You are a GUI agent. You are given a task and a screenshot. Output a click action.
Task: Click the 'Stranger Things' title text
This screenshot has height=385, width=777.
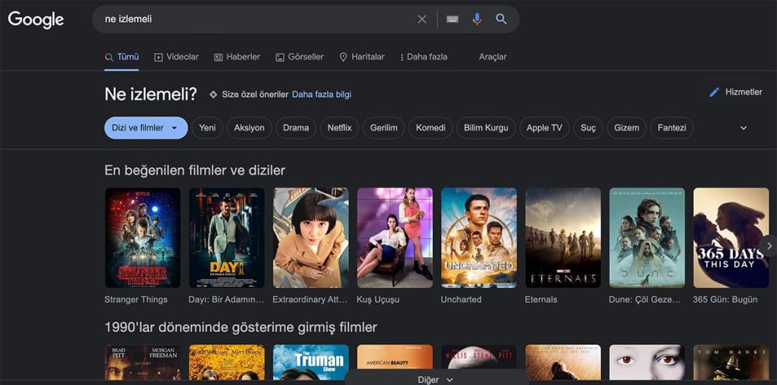(x=136, y=299)
